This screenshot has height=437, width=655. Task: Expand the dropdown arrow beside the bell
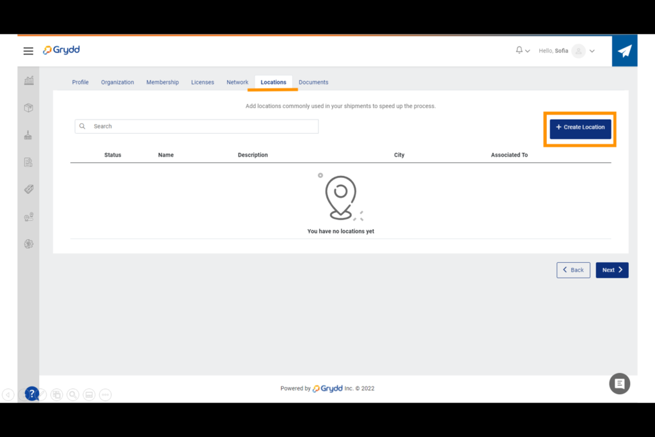click(x=528, y=51)
